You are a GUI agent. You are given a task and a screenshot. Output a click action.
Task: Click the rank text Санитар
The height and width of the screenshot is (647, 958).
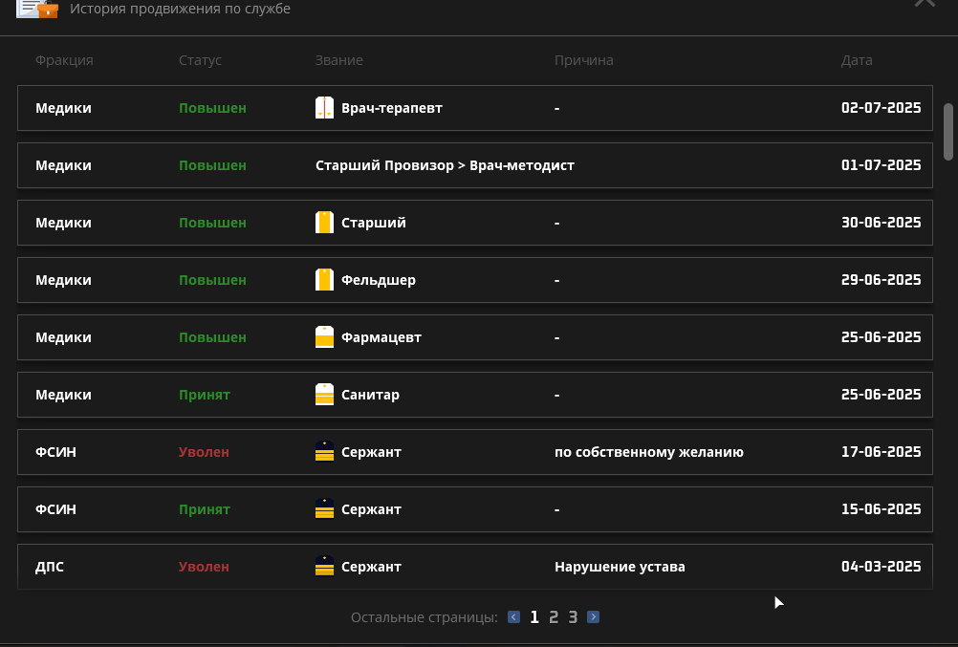click(370, 396)
